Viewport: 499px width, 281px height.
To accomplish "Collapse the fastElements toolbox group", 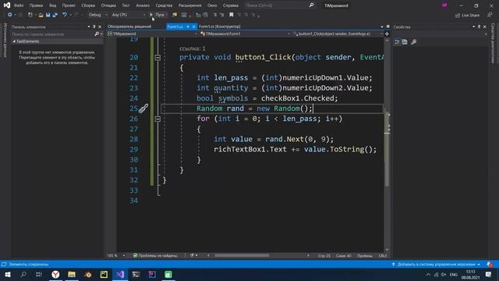I will 14,41.
